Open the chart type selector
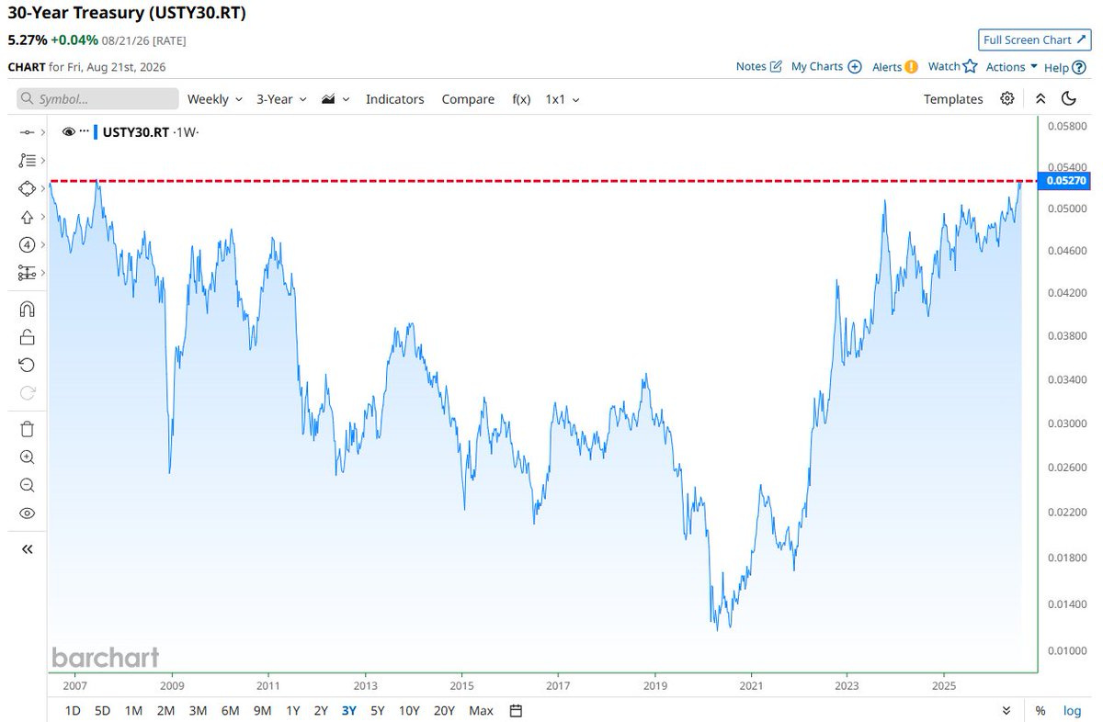This screenshot has height=722, width=1103. click(335, 99)
